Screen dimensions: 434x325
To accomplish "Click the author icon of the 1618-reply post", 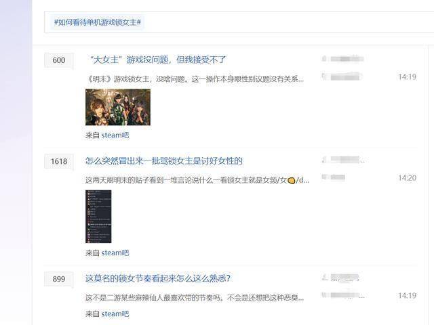I will coord(324,160).
